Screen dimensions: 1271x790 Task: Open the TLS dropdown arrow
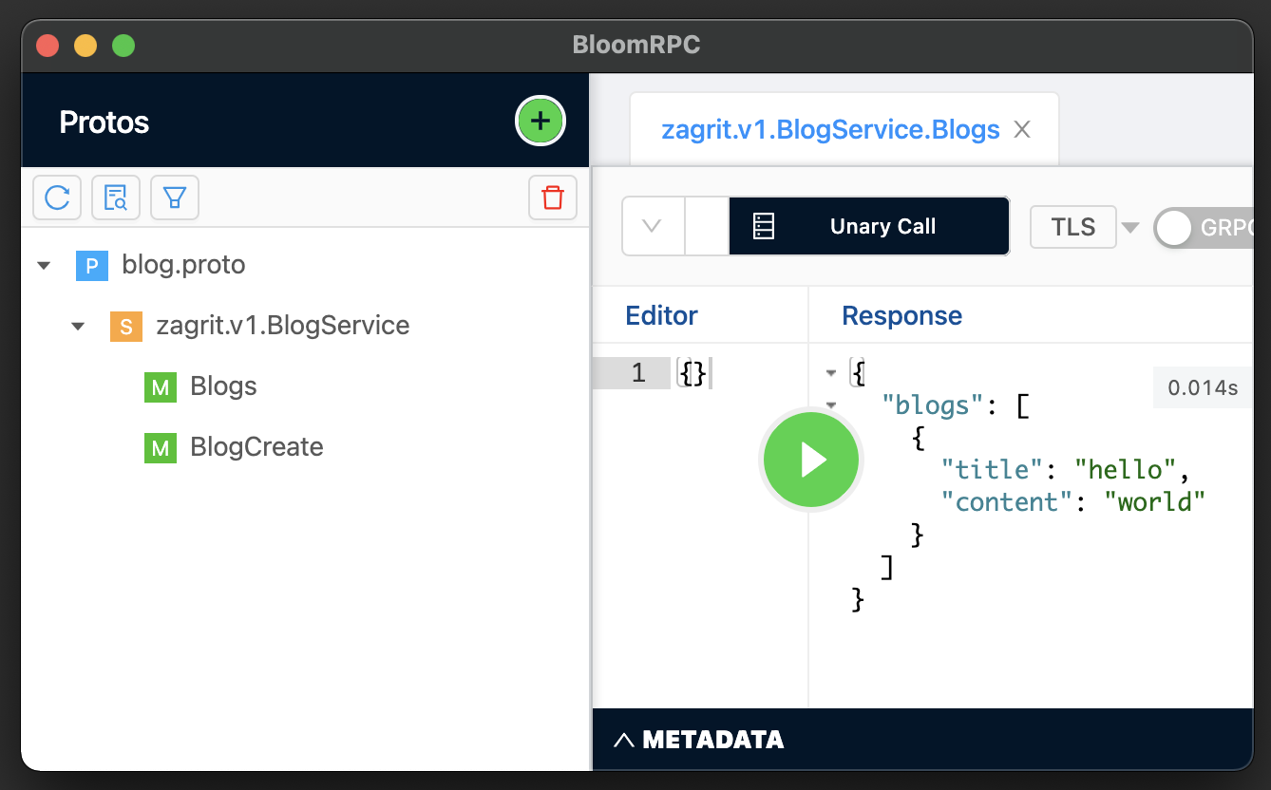[1130, 227]
